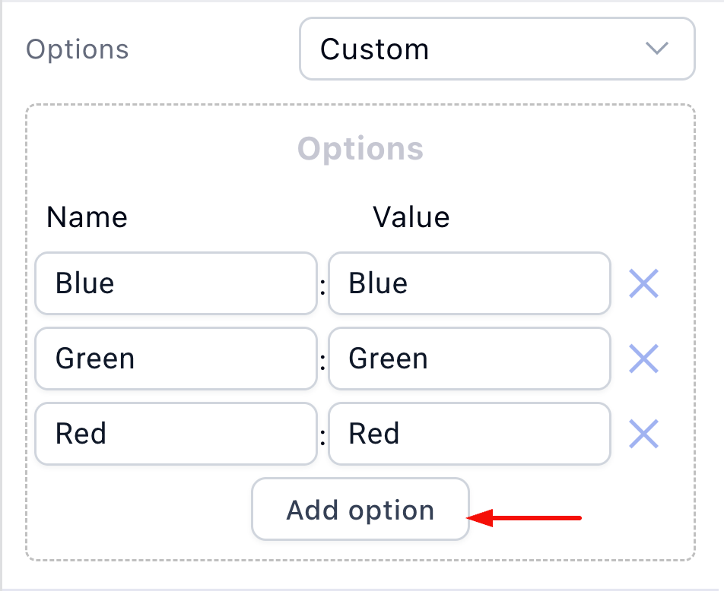Focus the Green value field
Image resolution: width=724 pixels, height=591 pixels.
pos(469,359)
